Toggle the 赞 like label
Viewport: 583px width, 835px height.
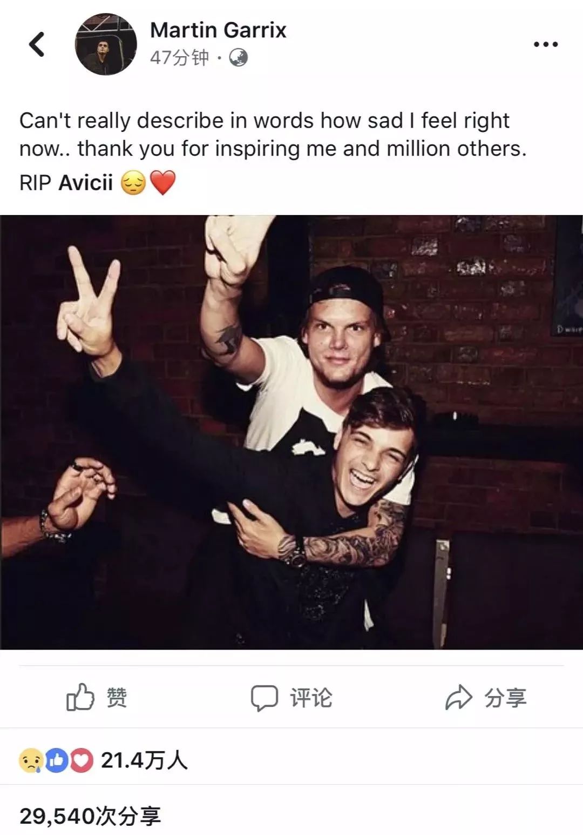117,697
